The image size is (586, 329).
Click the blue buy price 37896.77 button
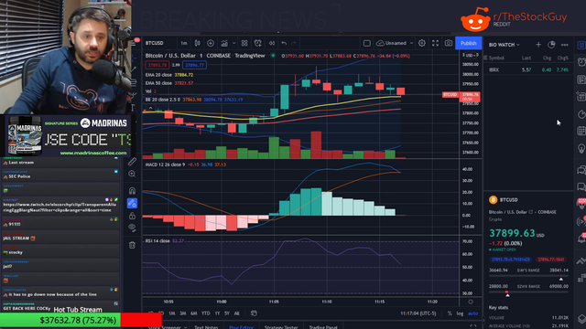[x=194, y=65]
